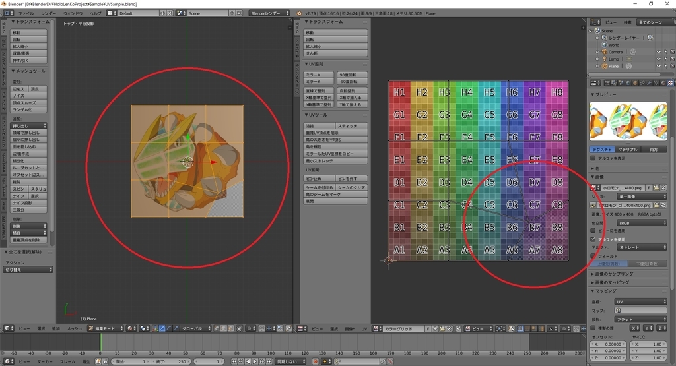Click the 3D view editor type icon

(x=8, y=328)
